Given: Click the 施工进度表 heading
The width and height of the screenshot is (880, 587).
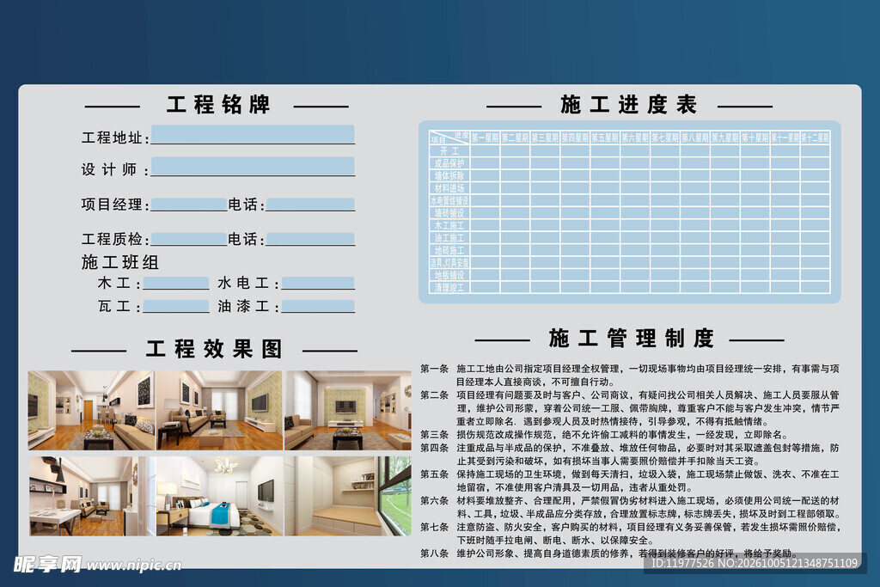Looking at the screenshot, I should coord(629,105).
